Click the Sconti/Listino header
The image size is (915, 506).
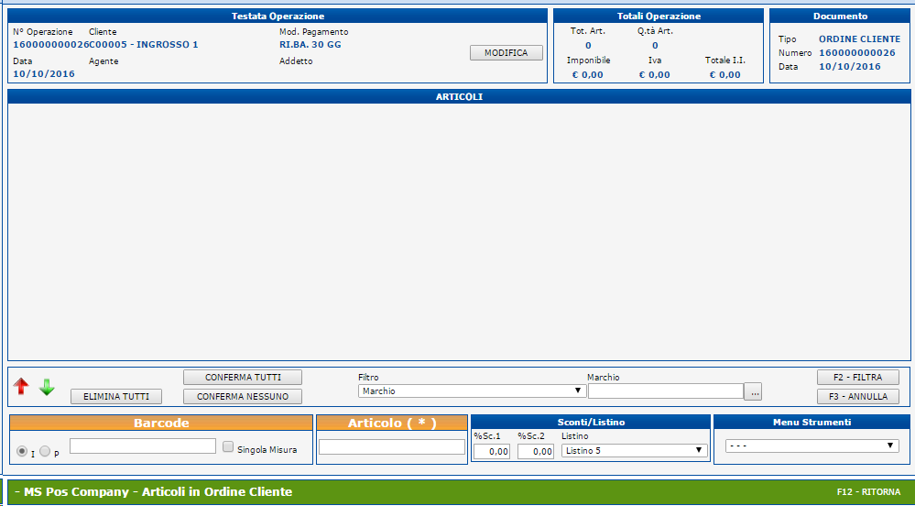click(591, 422)
